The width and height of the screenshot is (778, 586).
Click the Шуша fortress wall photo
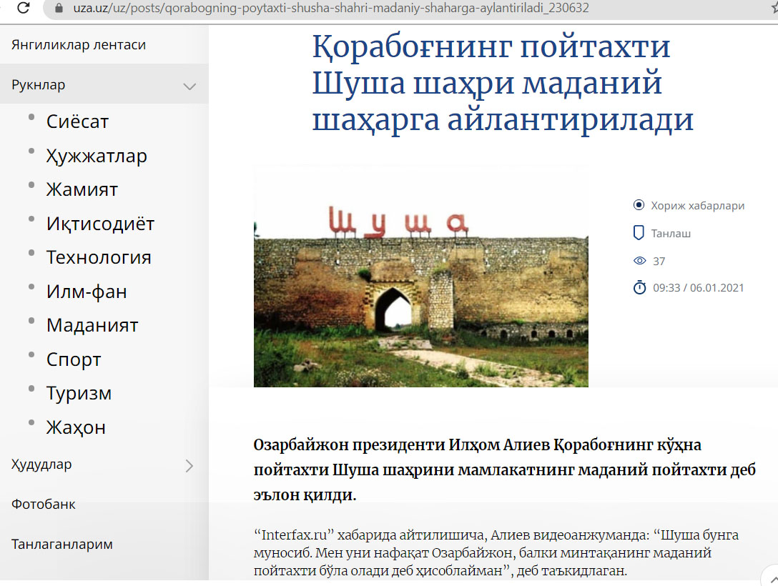(x=420, y=276)
